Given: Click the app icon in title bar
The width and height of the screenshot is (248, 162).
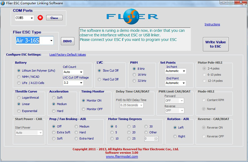Looking at the screenshot, I should 3,3.
